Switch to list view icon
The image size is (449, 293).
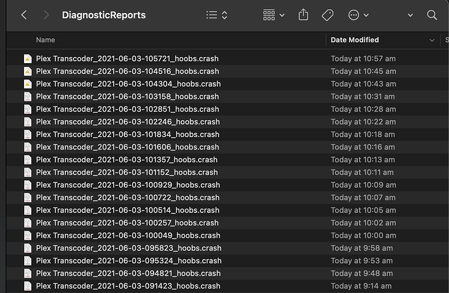tap(211, 15)
